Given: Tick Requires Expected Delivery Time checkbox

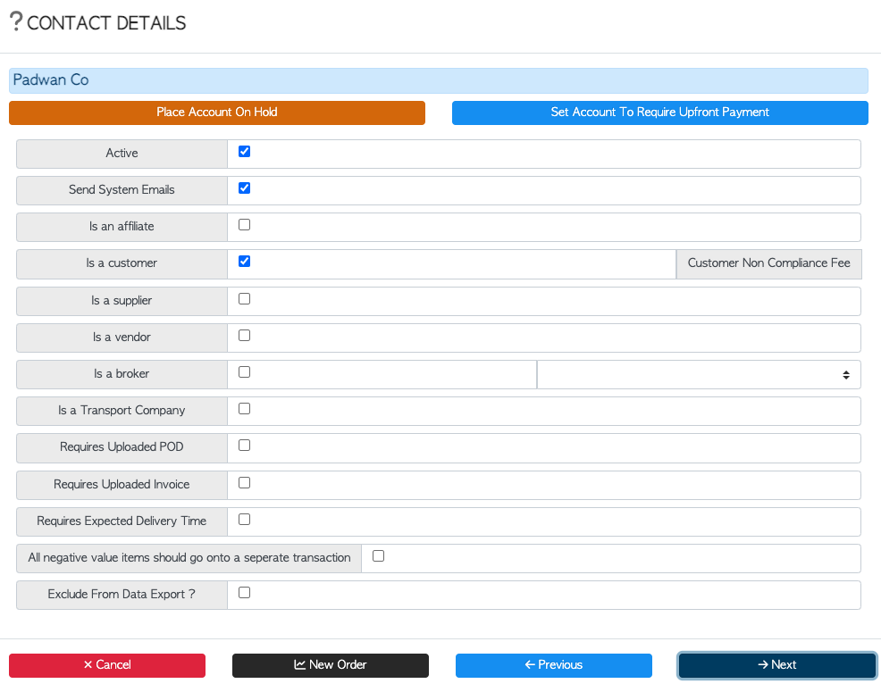Looking at the screenshot, I should [245, 520].
